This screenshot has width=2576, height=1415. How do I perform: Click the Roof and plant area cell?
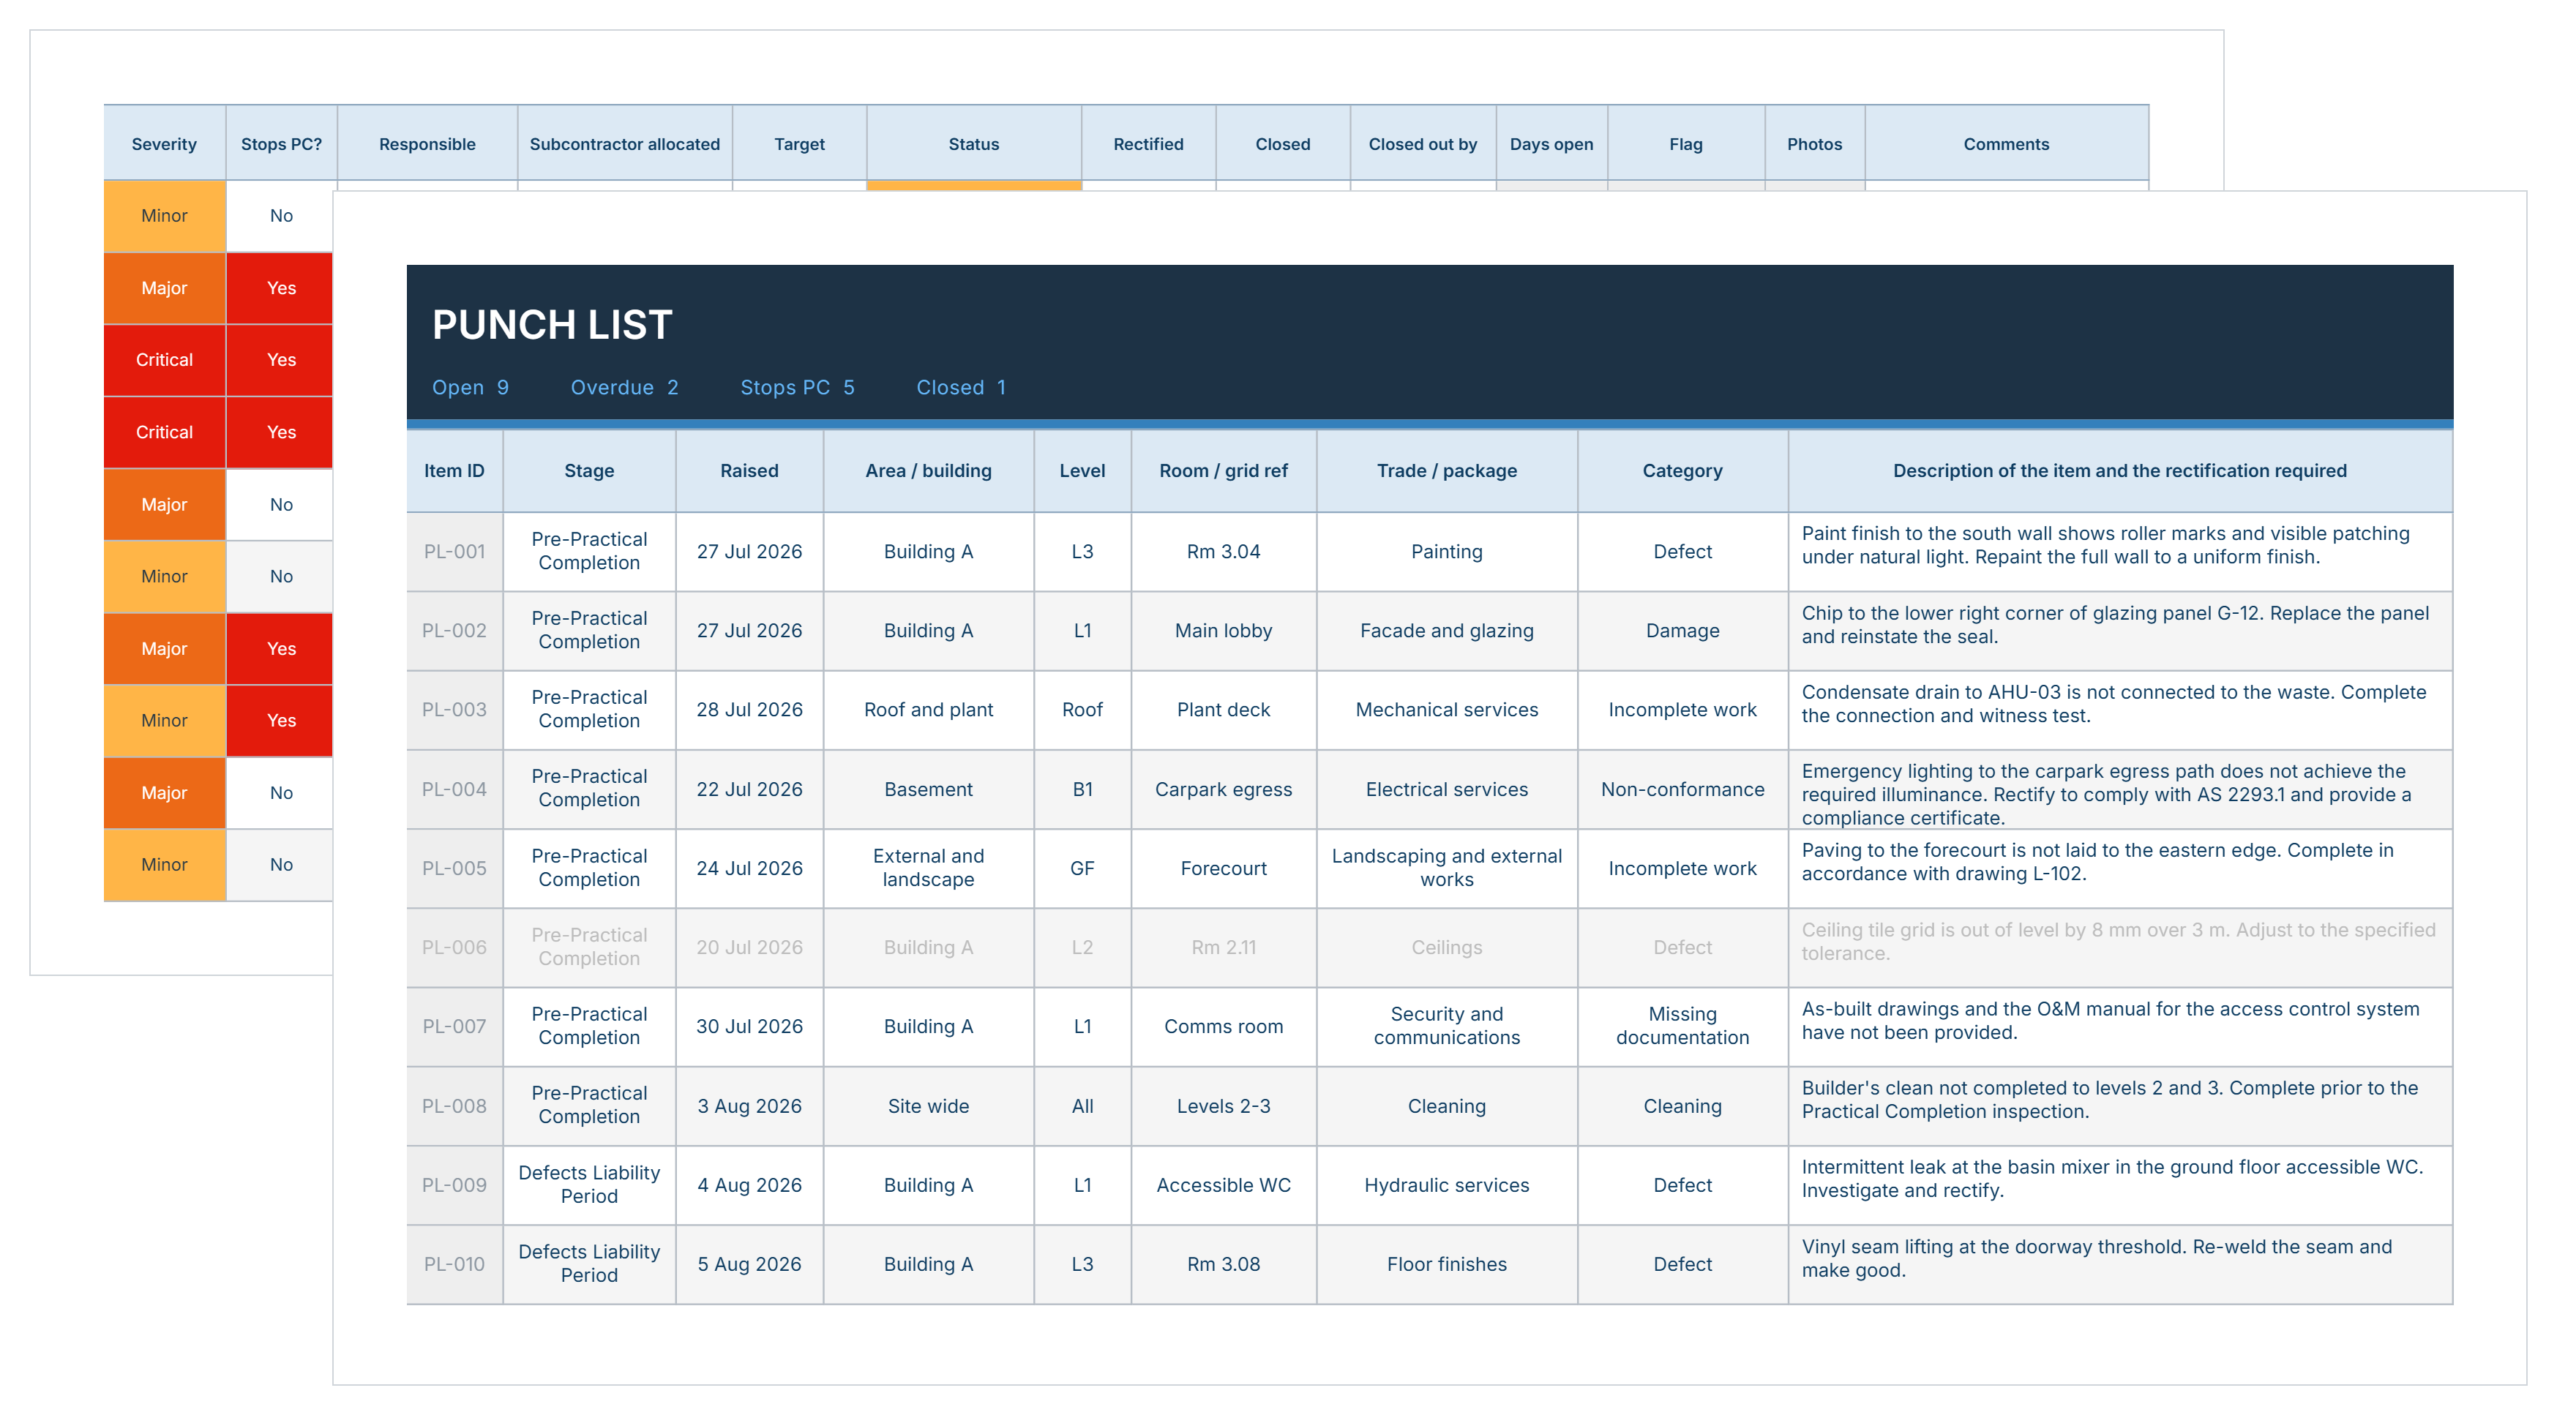928,710
